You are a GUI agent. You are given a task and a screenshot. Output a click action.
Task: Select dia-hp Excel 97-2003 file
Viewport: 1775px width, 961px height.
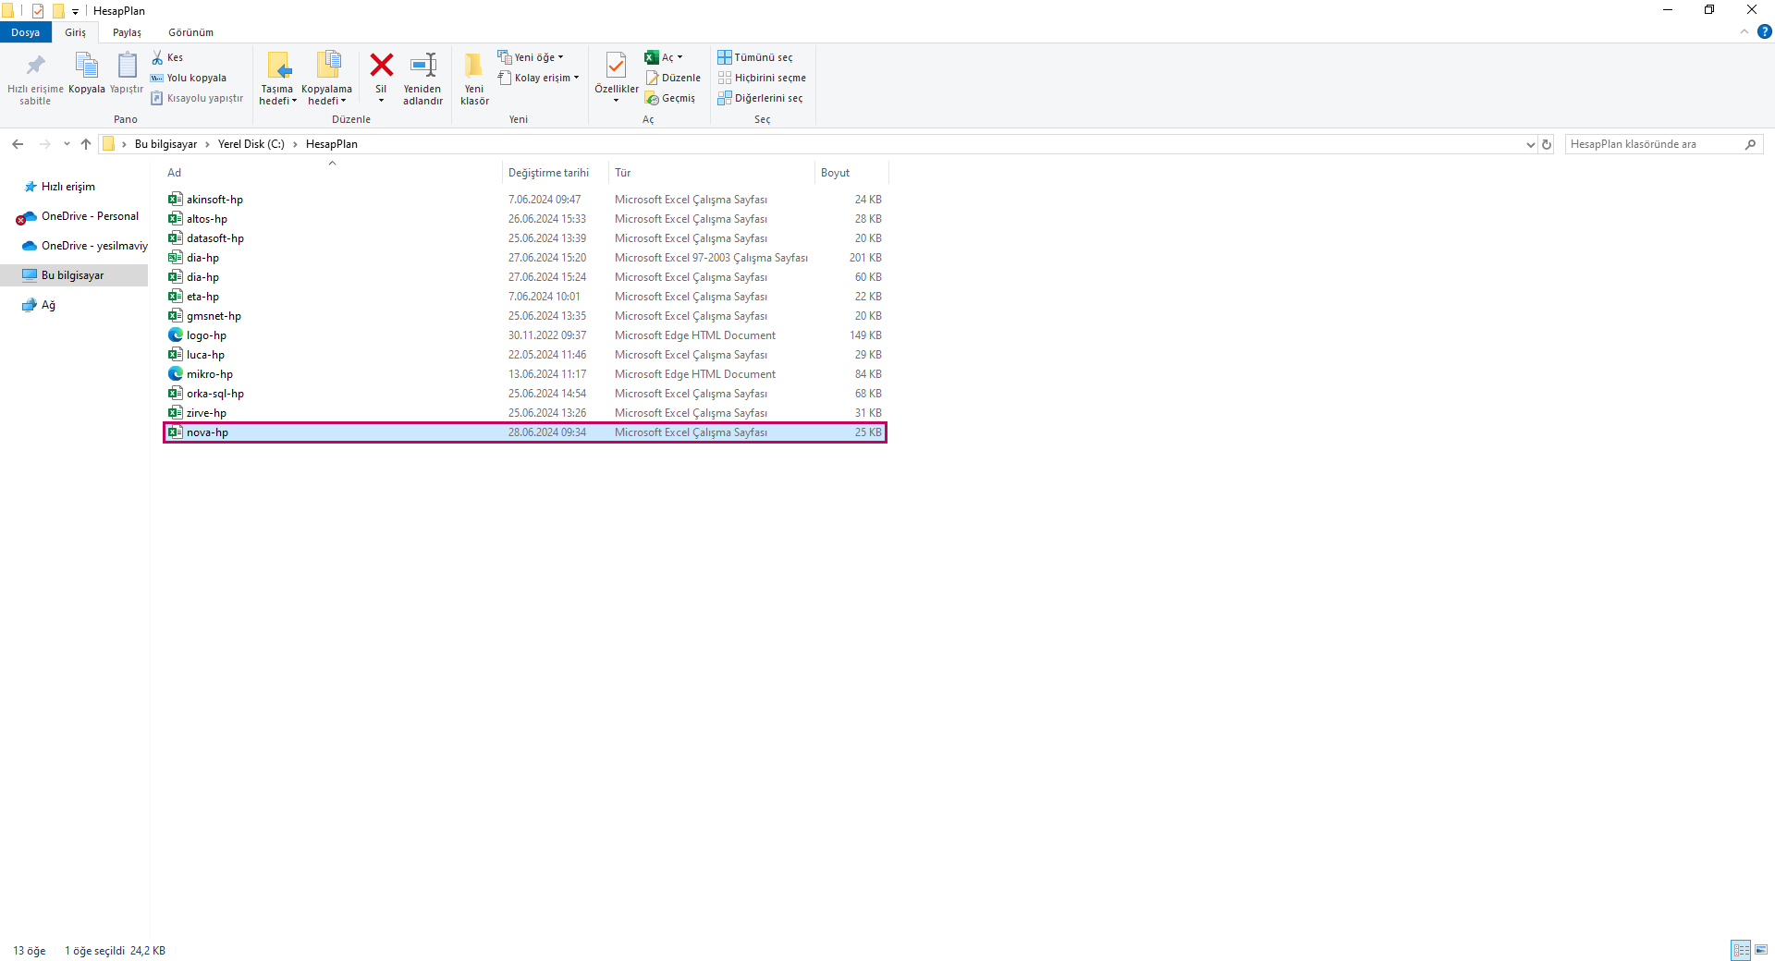point(524,258)
